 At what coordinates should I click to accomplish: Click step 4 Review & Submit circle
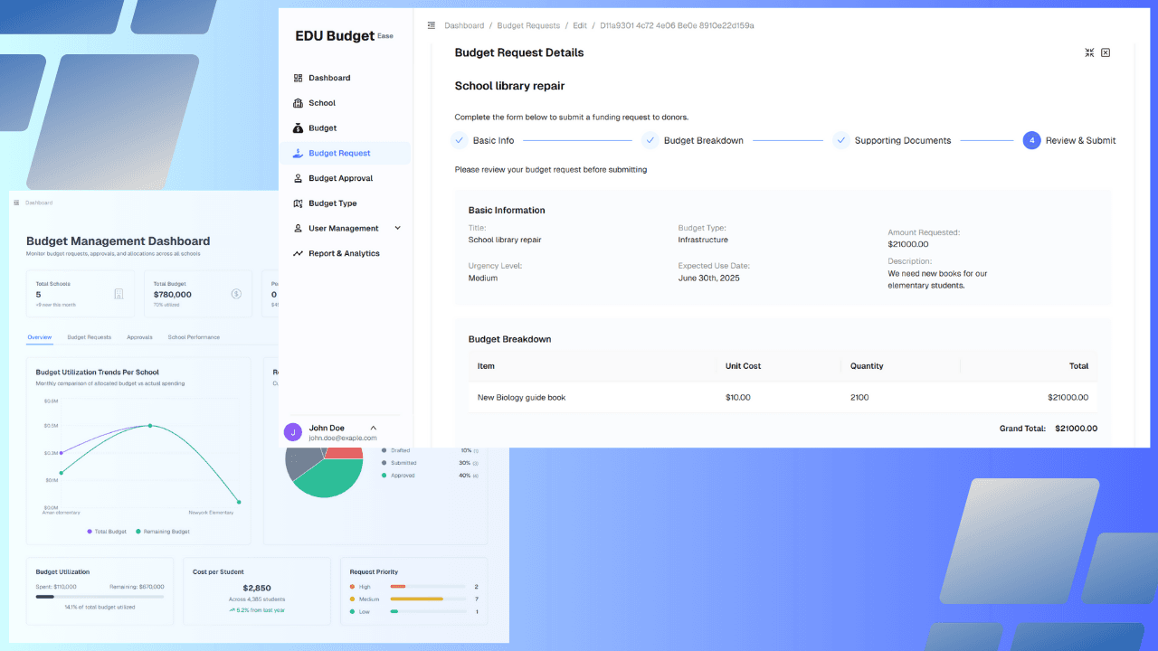[x=1031, y=140]
